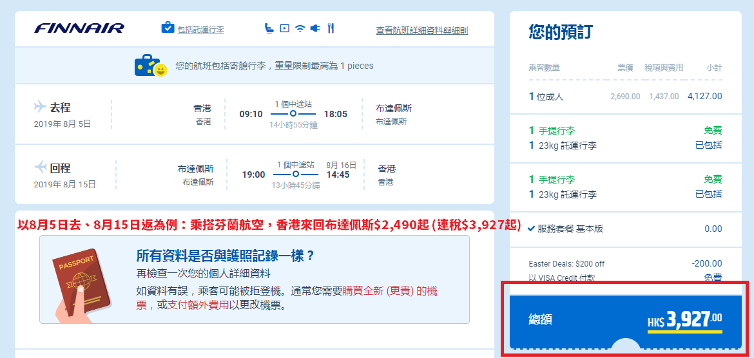The width and height of the screenshot is (754, 358).
Task: Click the meal fork and knife icon
Action: click(331, 28)
